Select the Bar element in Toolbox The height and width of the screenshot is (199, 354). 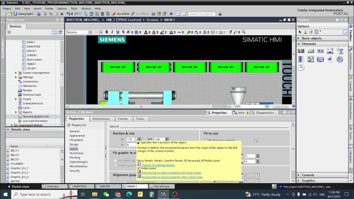pos(301,59)
